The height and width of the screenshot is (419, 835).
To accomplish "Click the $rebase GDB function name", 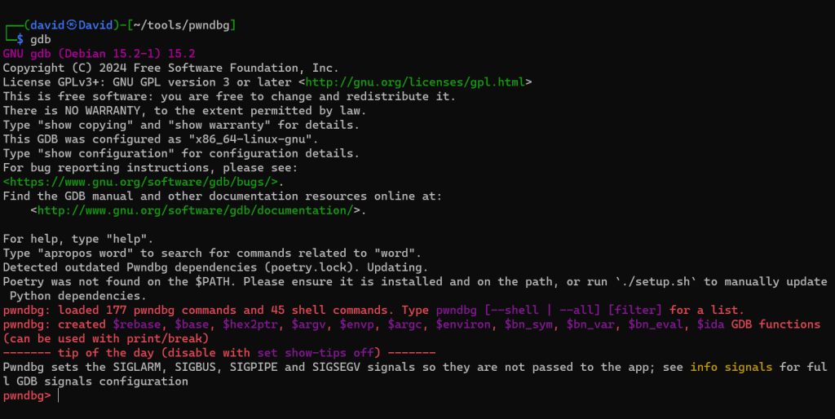I will point(137,324).
